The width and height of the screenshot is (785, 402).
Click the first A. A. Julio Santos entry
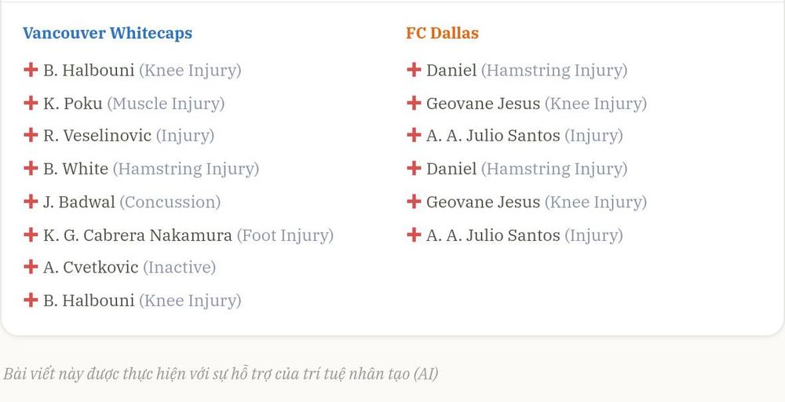515,136
